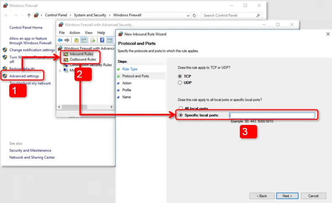Click the folder Up One Level toolbar icon

(x=76, y=40)
